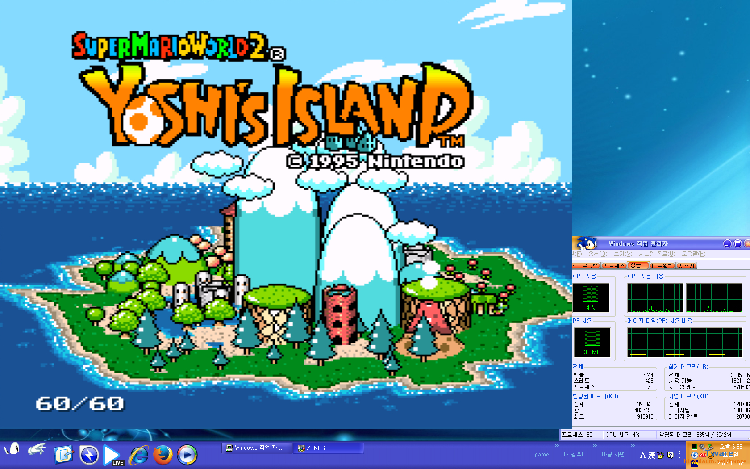
Task: Launch Firefox from quick launch
Action: (163, 455)
